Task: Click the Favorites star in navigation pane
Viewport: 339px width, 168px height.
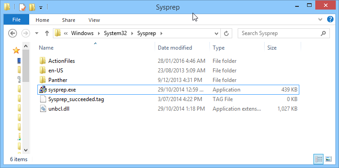Action: (x=16, y=51)
